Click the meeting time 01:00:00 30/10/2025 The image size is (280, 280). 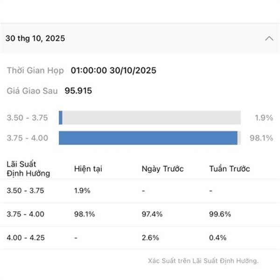[113, 70]
